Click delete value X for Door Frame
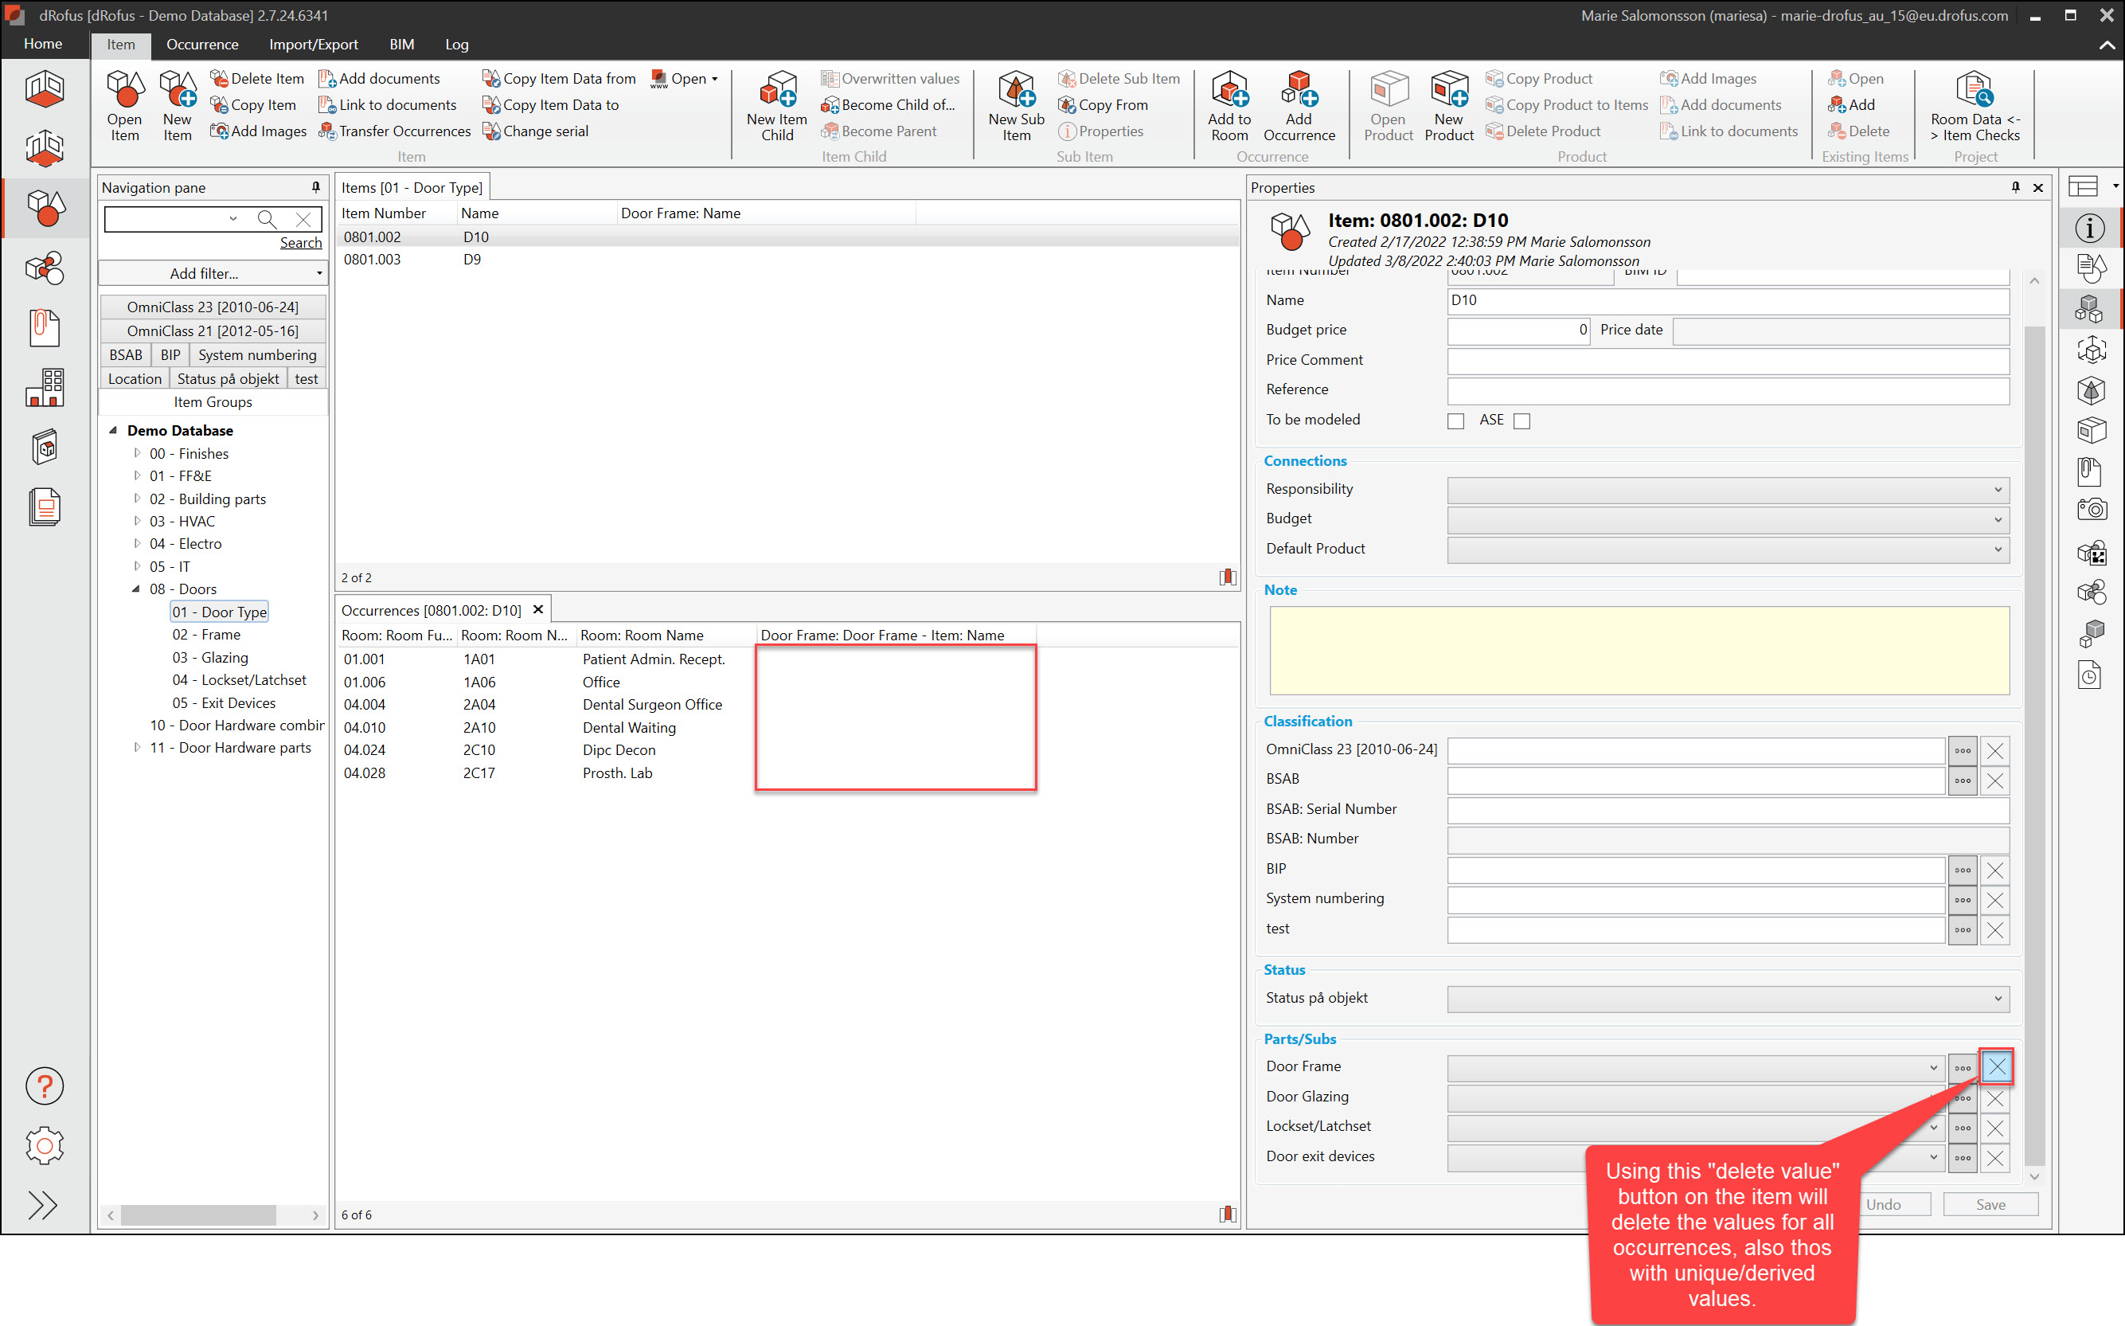The width and height of the screenshot is (2125, 1326). point(1996,1066)
